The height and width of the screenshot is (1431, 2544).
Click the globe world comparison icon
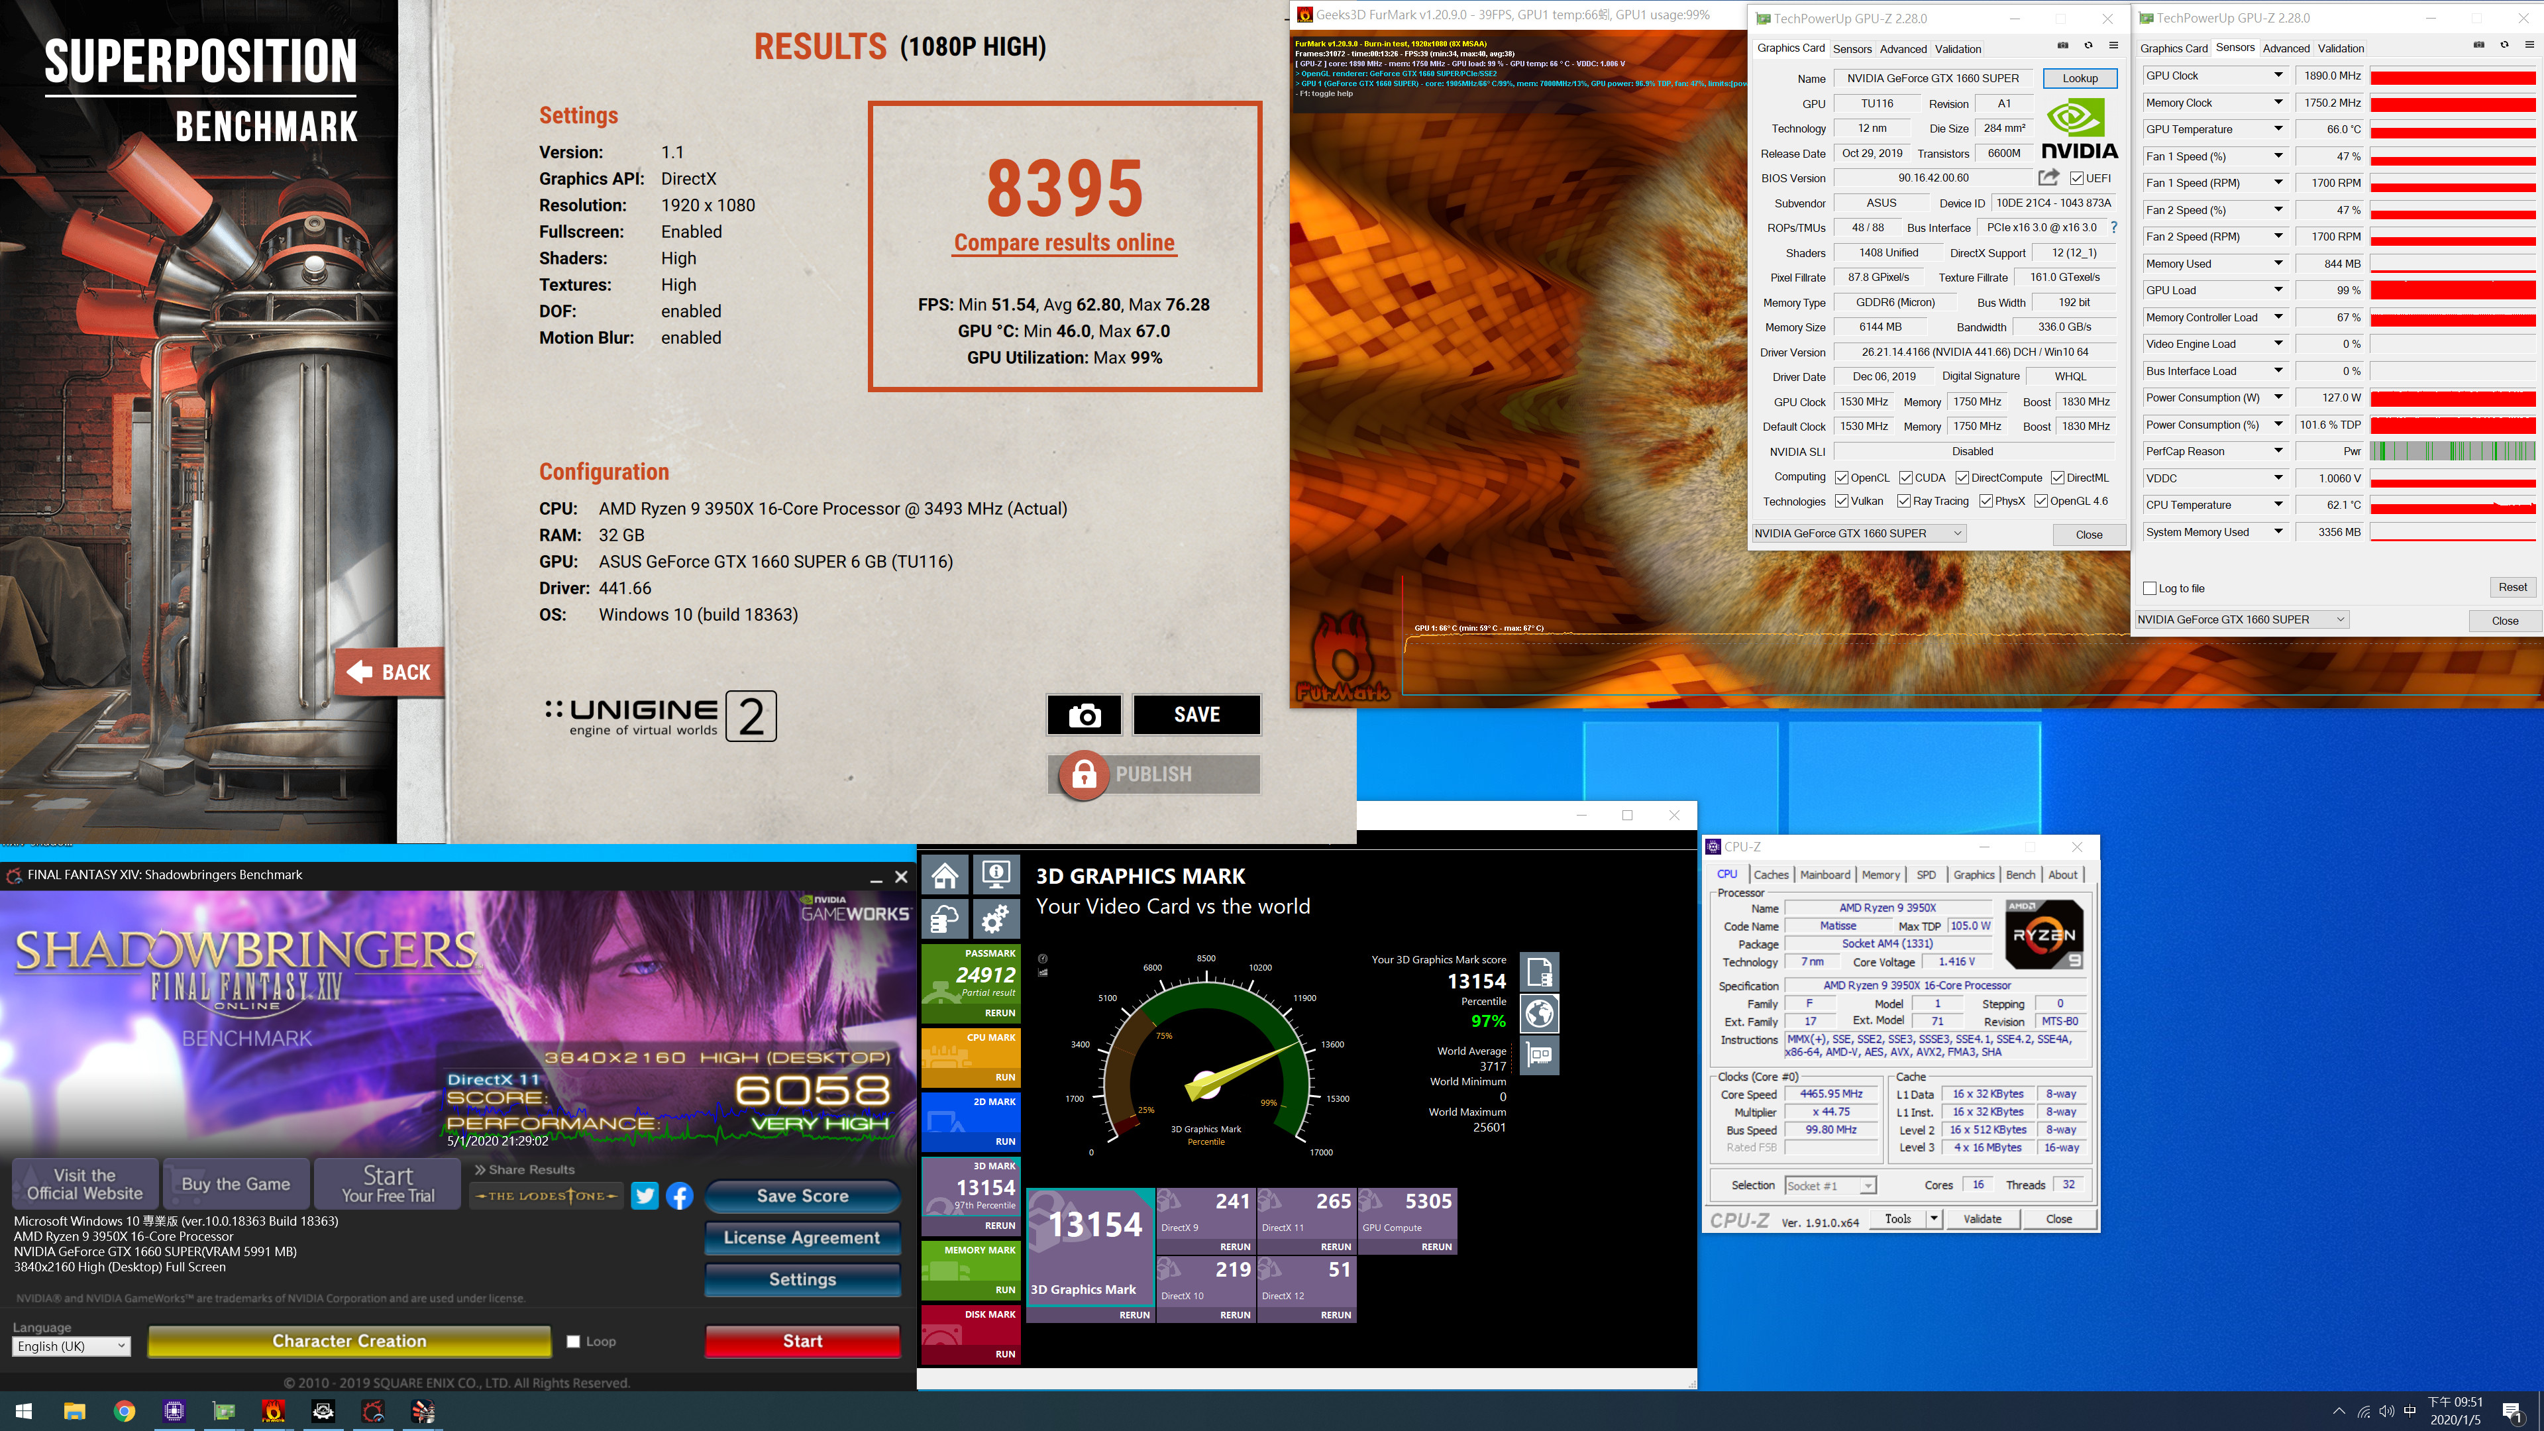coord(1540,1013)
